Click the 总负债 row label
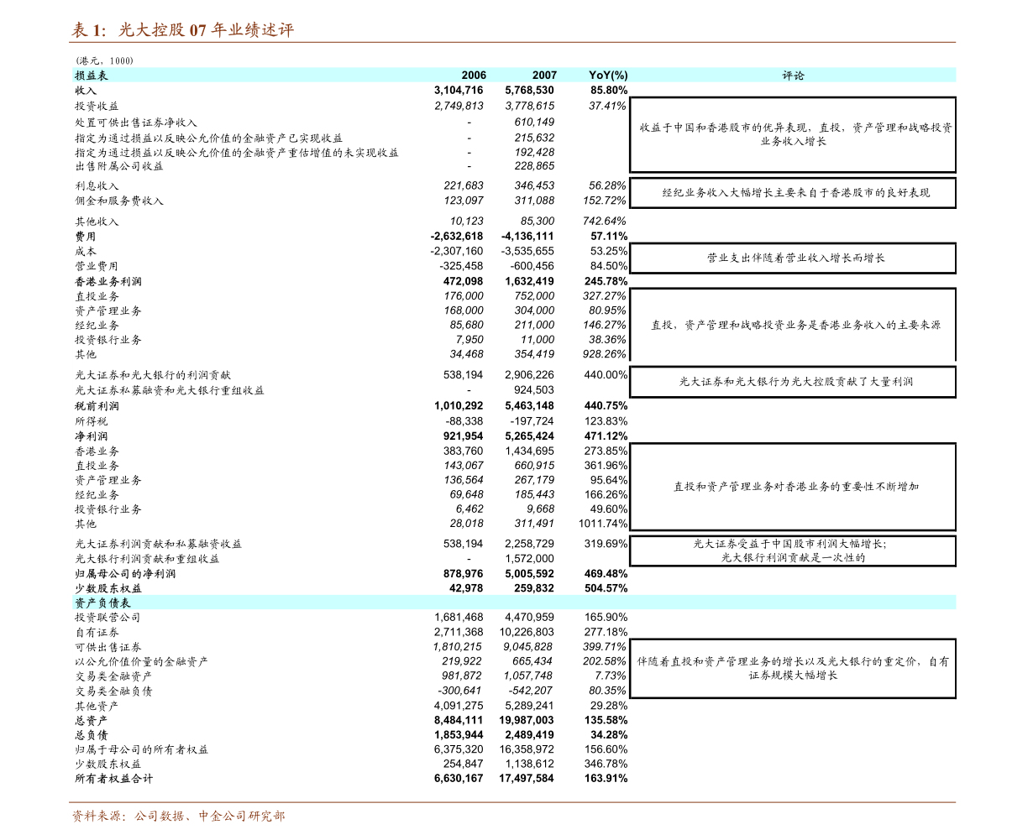 tap(92, 736)
